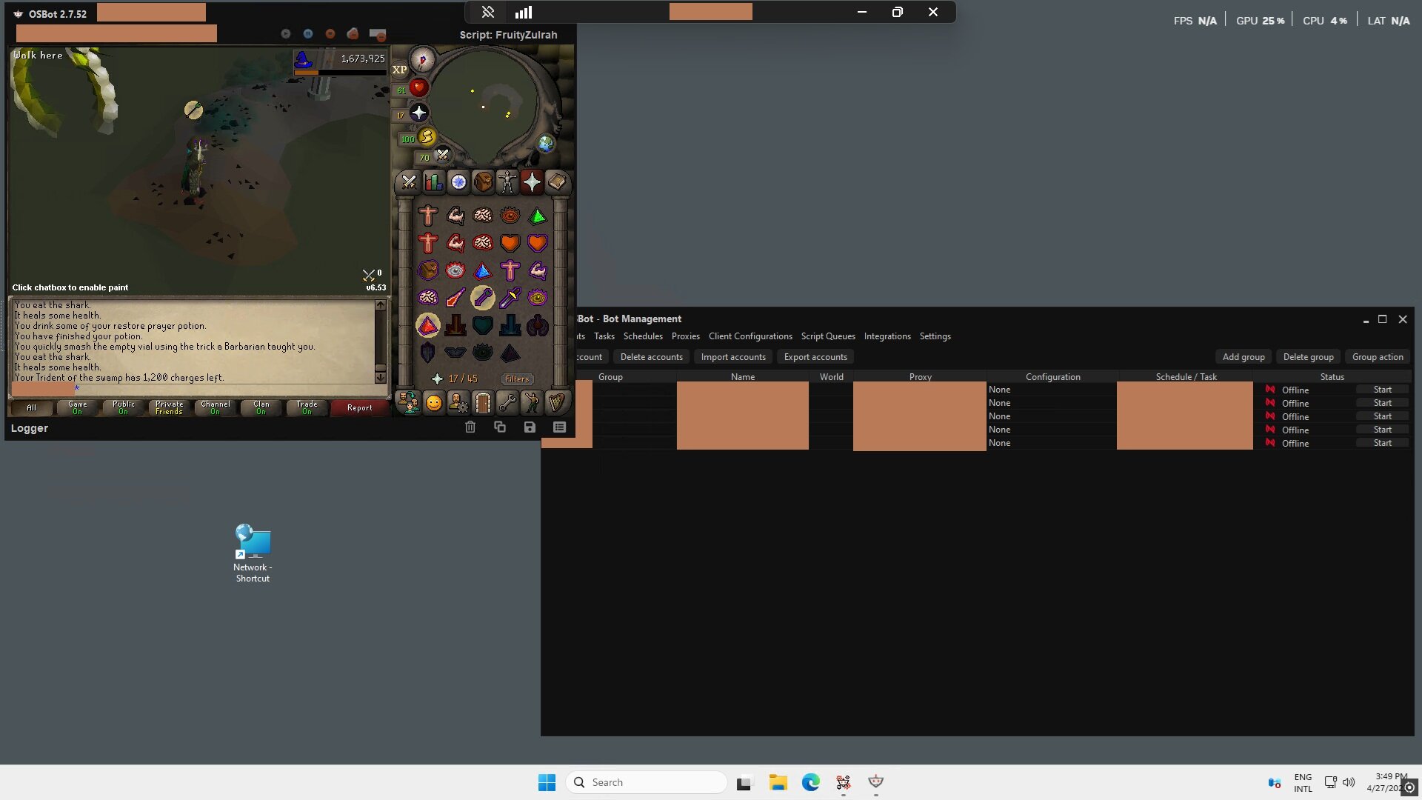1422x800 pixels.
Task: Click the Import accounts button
Action: 733,357
